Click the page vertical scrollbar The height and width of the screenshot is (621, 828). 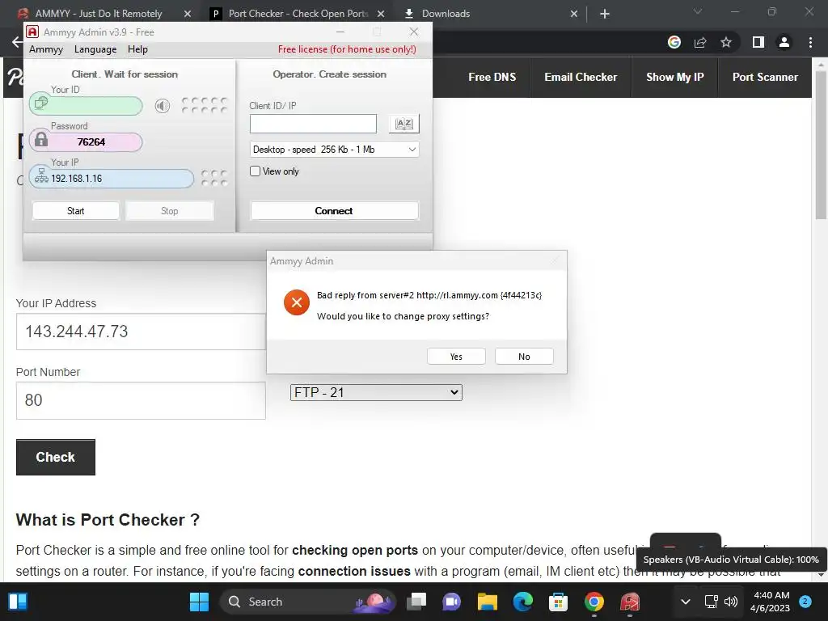click(821, 146)
